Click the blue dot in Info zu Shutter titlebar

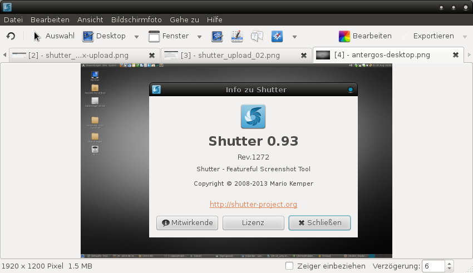point(350,90)
